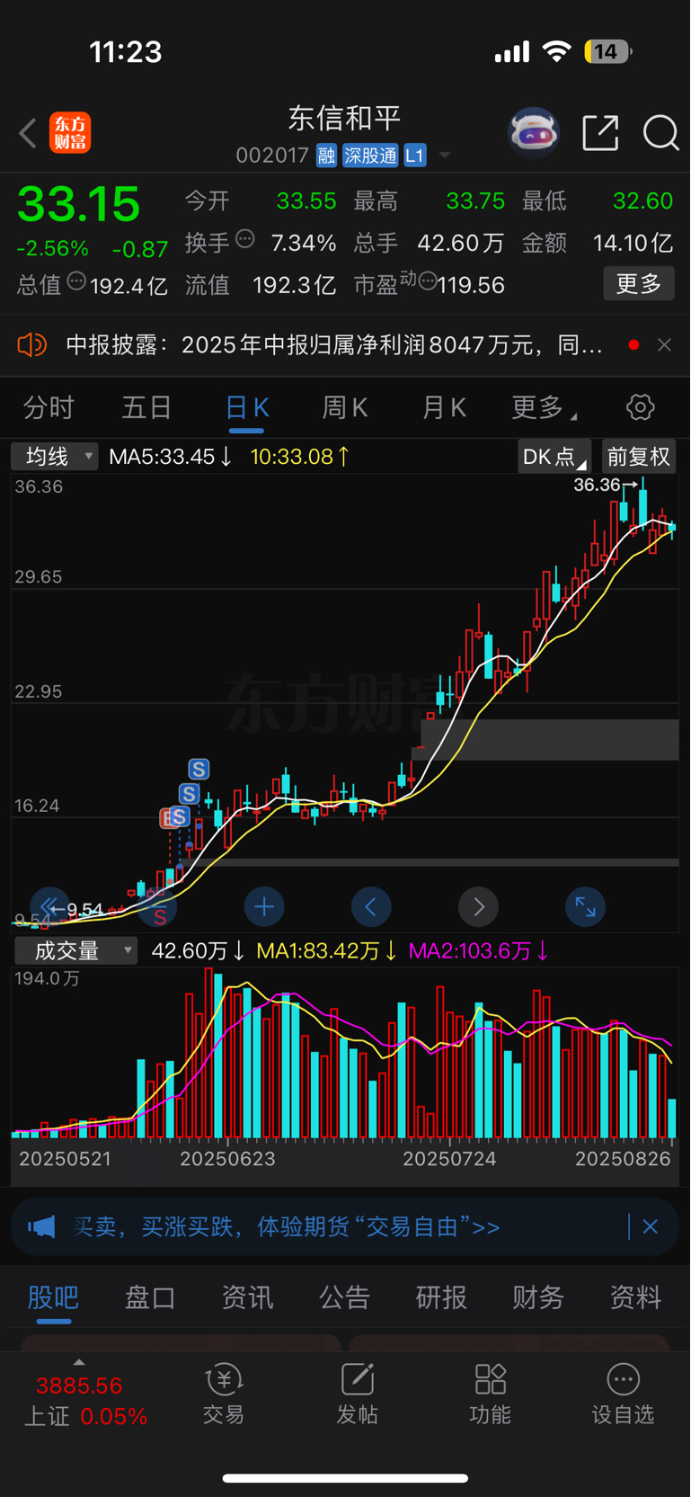Open the search magnifier icon
Screen dimensions: 691x1497
(x=660, y=133)
